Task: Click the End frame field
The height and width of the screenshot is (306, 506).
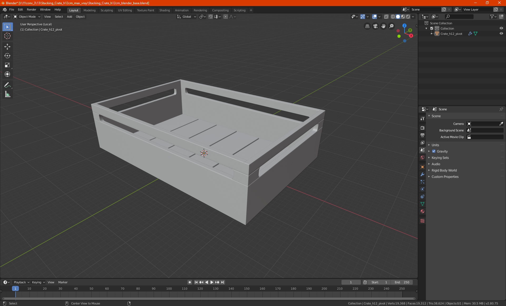Action: point(402,282)
